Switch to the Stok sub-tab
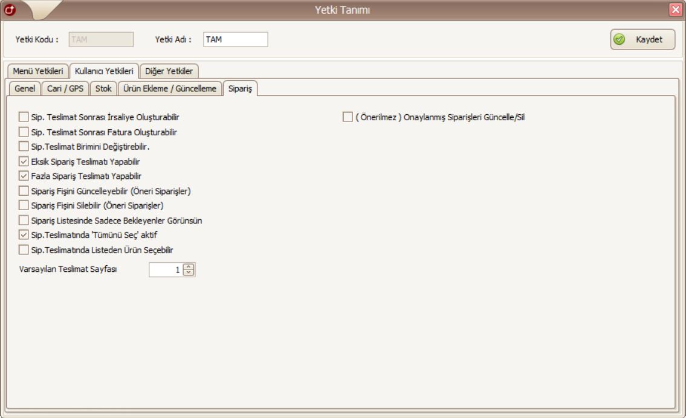The height and width of the screenshot is (418, 686). [x=103, y=88]
